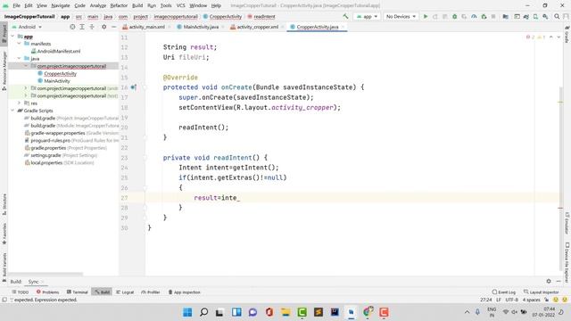The width and height of the screenshot is (571, 321).
Task: Click Collapse All icon in Project panel
Action: pos(92,27)
